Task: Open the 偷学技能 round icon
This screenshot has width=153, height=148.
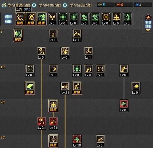Action: coord(148,17)
